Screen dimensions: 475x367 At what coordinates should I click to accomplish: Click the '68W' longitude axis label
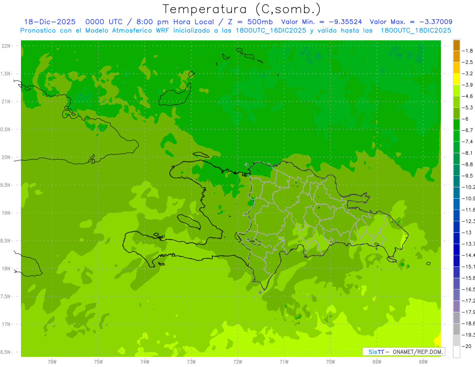(x=423, y=362)
